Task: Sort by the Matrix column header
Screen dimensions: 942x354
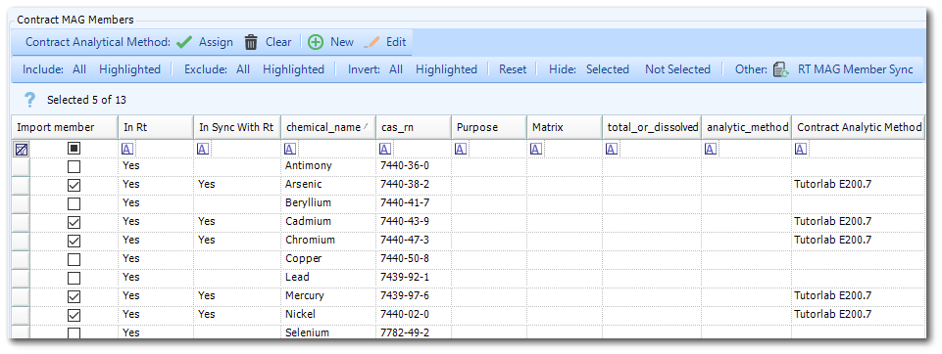Action: 565,127
